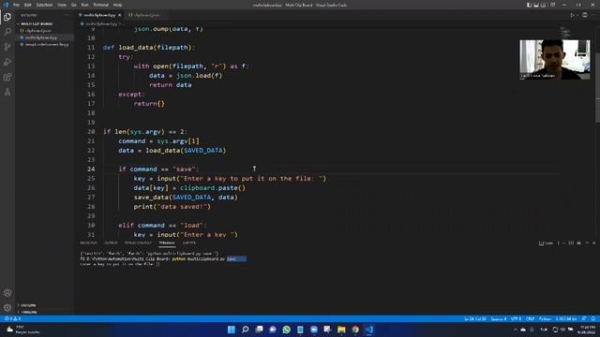
Task: Click the Ln 24, Col 20 status bar entry
Action: coord(475,318)
